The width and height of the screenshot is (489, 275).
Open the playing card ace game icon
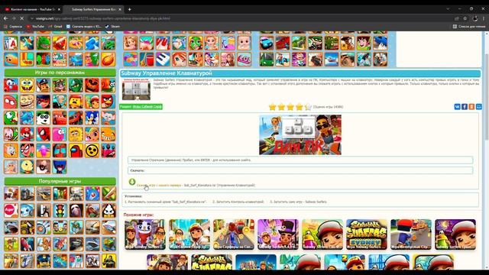(11, 43)
